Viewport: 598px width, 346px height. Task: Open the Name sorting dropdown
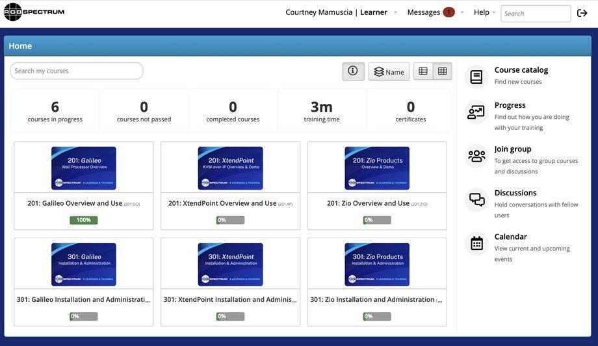(x=389, y=71)
